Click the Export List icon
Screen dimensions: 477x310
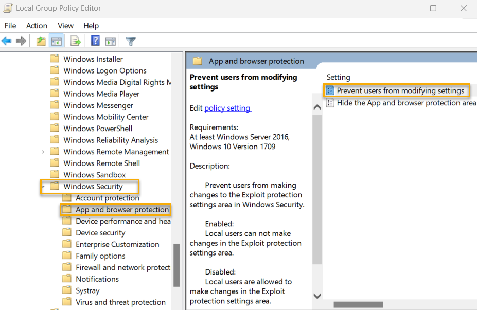75,41
